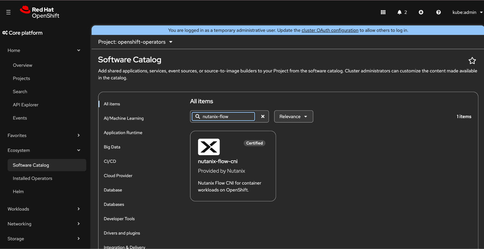Click the nutanix-flow-cni title text
The width and height of the screenshot is (484, 249).
218,161
